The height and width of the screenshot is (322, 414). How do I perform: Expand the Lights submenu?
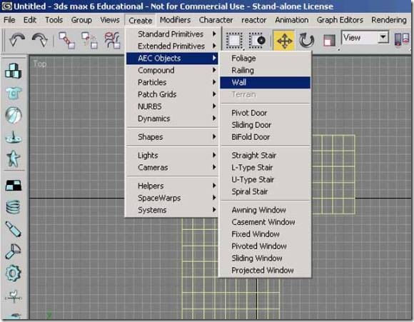tap(172, 155)
